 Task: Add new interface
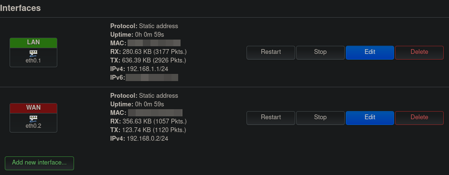point(39,163)
